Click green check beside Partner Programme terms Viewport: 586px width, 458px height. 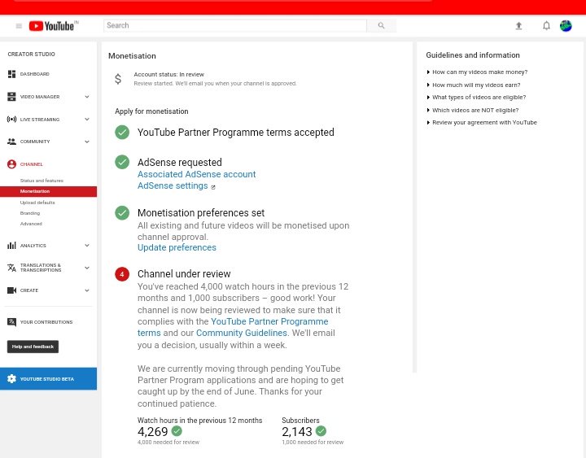click(122, 133)
